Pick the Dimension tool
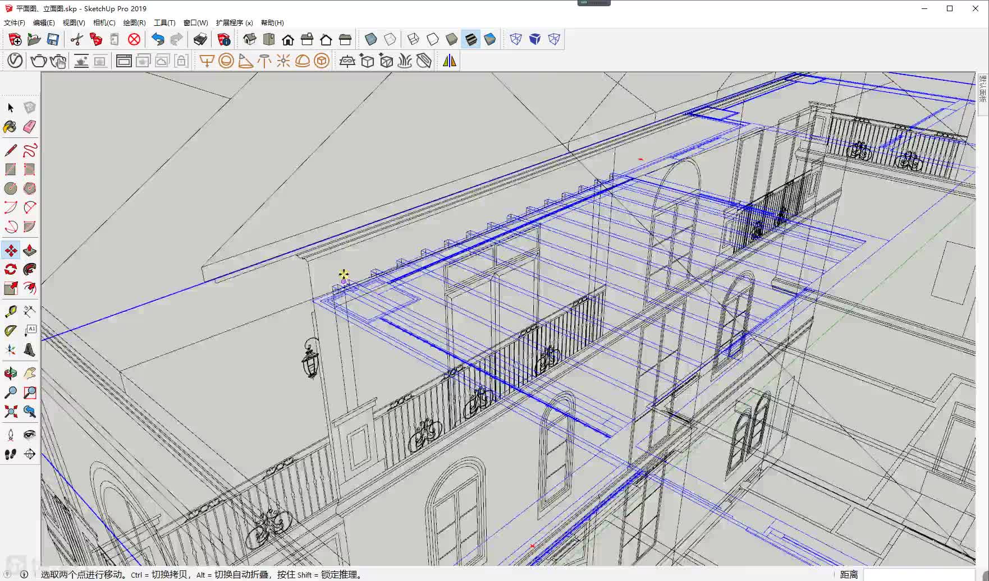Viewport: 989px width, 581px height. point(30,312)
